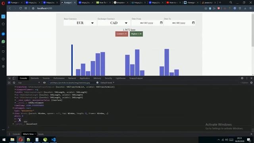Expand the 'toElement: rect' entry
Screen dimensions: 254x143
(x=13, y=108)
